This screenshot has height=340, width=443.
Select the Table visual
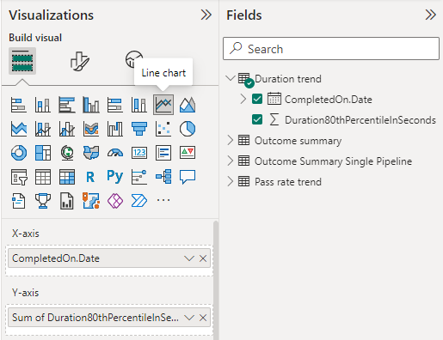tap(43, 177)
